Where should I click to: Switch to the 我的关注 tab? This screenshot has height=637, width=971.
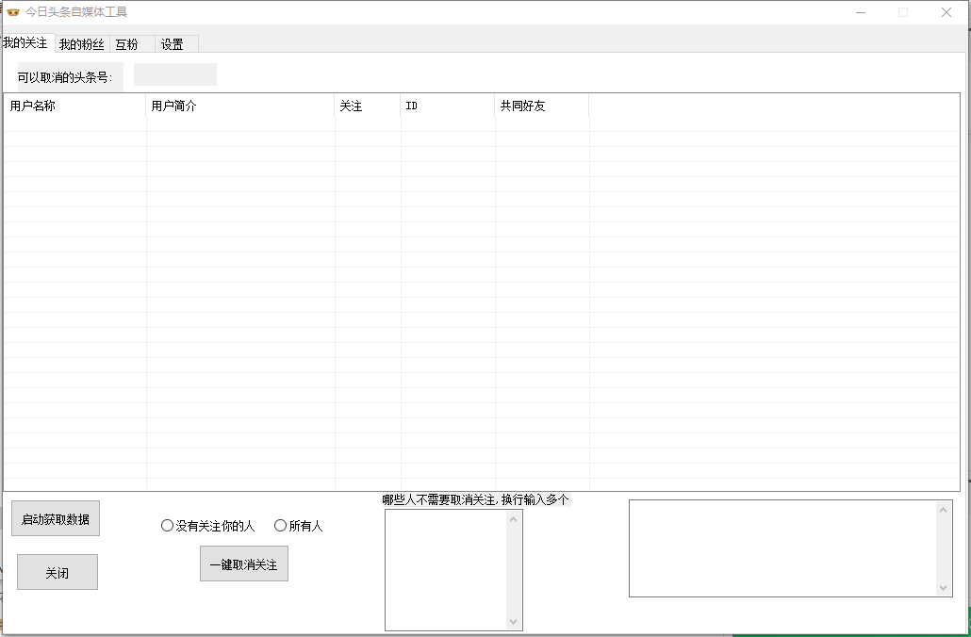click(x=25, y=43)
